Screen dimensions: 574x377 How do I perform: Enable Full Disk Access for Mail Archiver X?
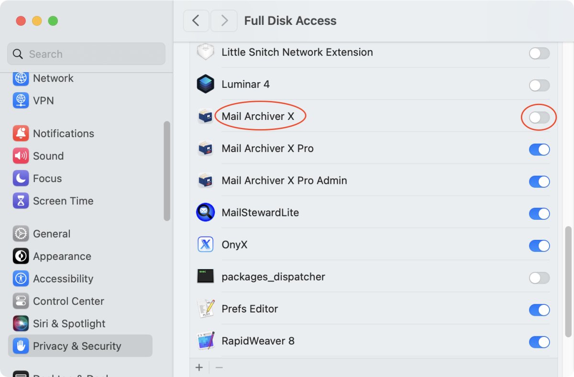coord(539,117)
